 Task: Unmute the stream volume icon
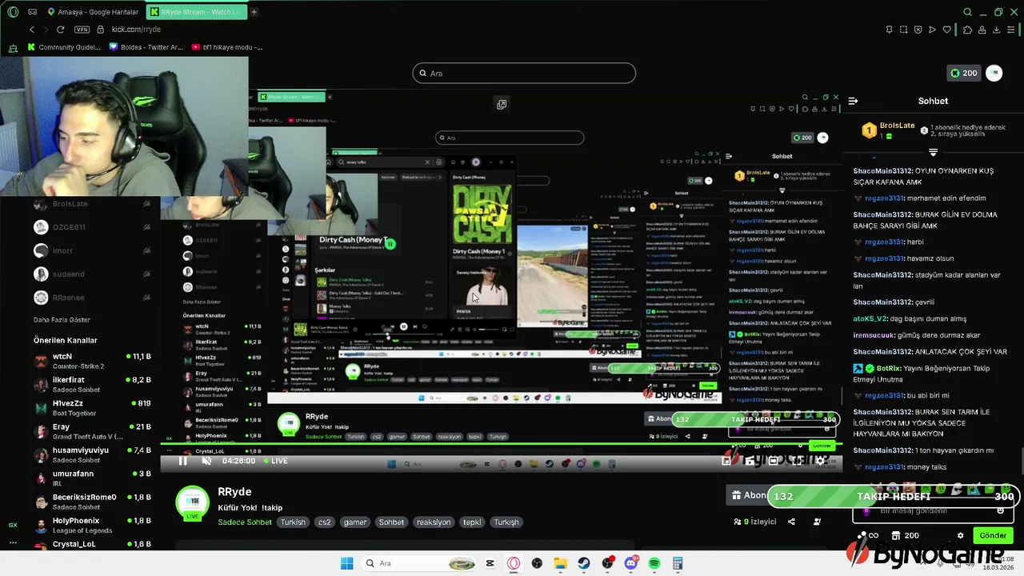click(x=206, y=461)
